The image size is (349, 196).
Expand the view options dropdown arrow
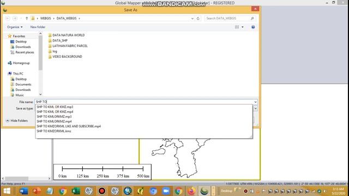click(242, 27)
